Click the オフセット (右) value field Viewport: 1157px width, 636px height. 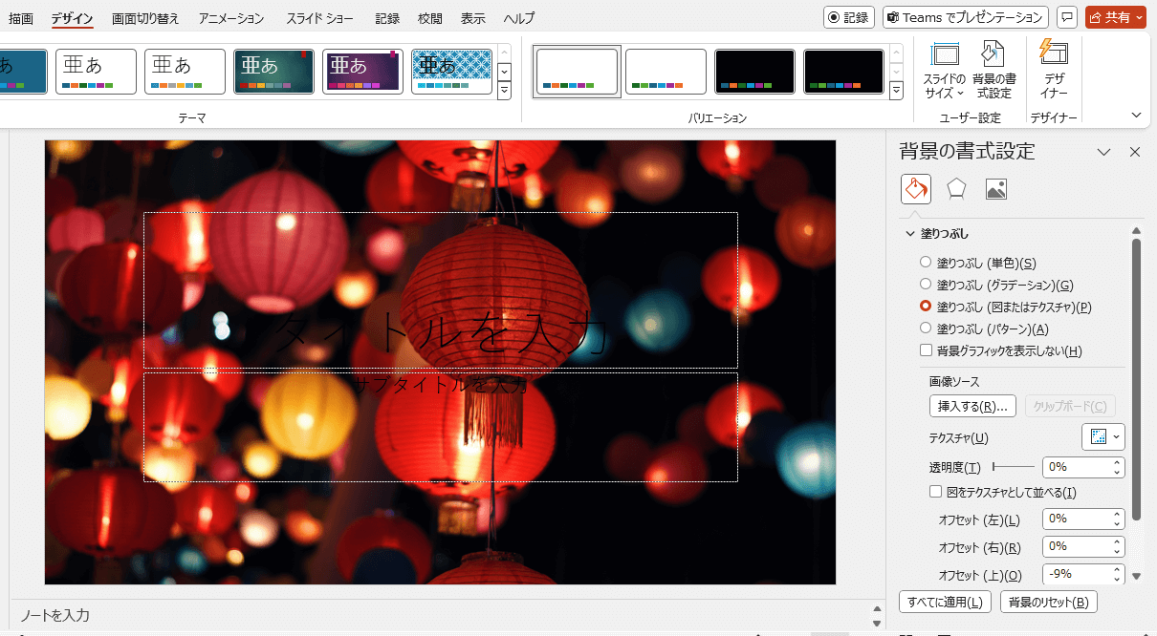pos(1076,547)
